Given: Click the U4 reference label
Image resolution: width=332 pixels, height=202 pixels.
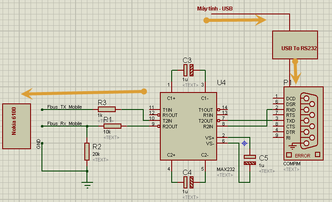Looking at the screenshot, I should pos(221,82).
